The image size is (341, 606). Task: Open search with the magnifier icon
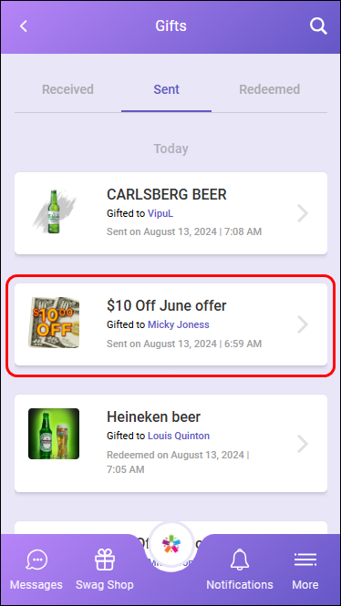point(318,26)
